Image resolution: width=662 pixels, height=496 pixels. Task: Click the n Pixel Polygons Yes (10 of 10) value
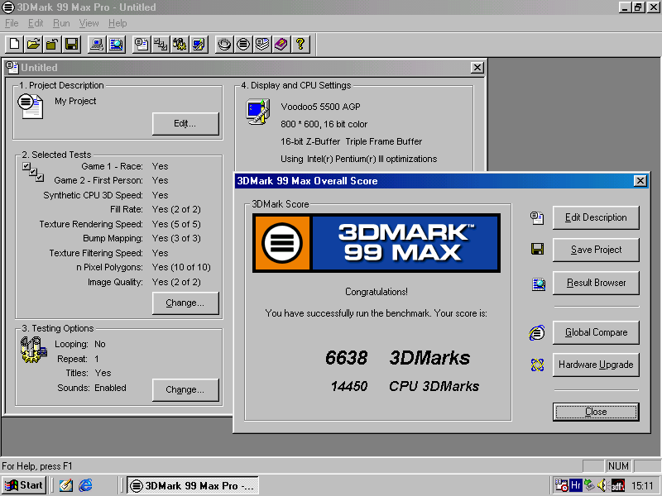click(181, 267)
